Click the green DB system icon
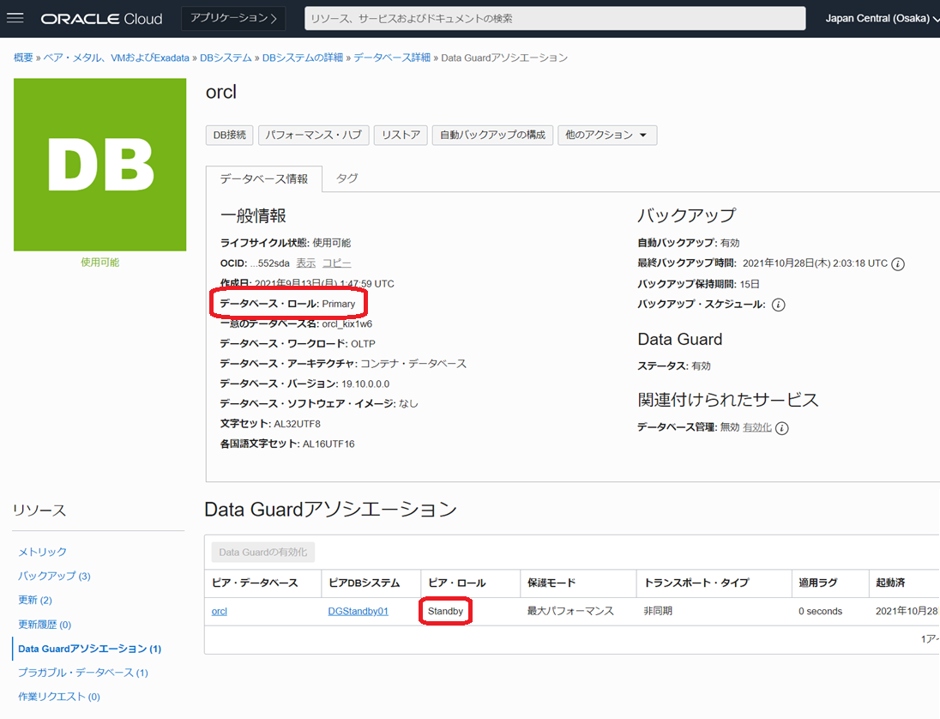940x719 pixels. (99, 165)
